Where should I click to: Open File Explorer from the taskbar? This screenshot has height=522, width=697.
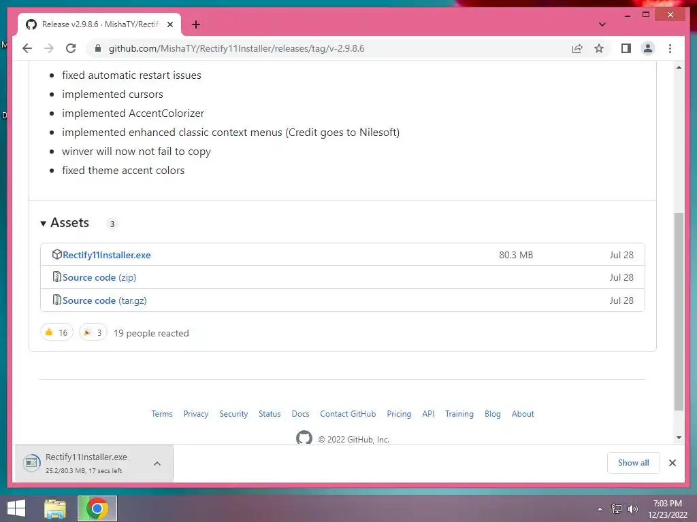[x=55, y=508]
